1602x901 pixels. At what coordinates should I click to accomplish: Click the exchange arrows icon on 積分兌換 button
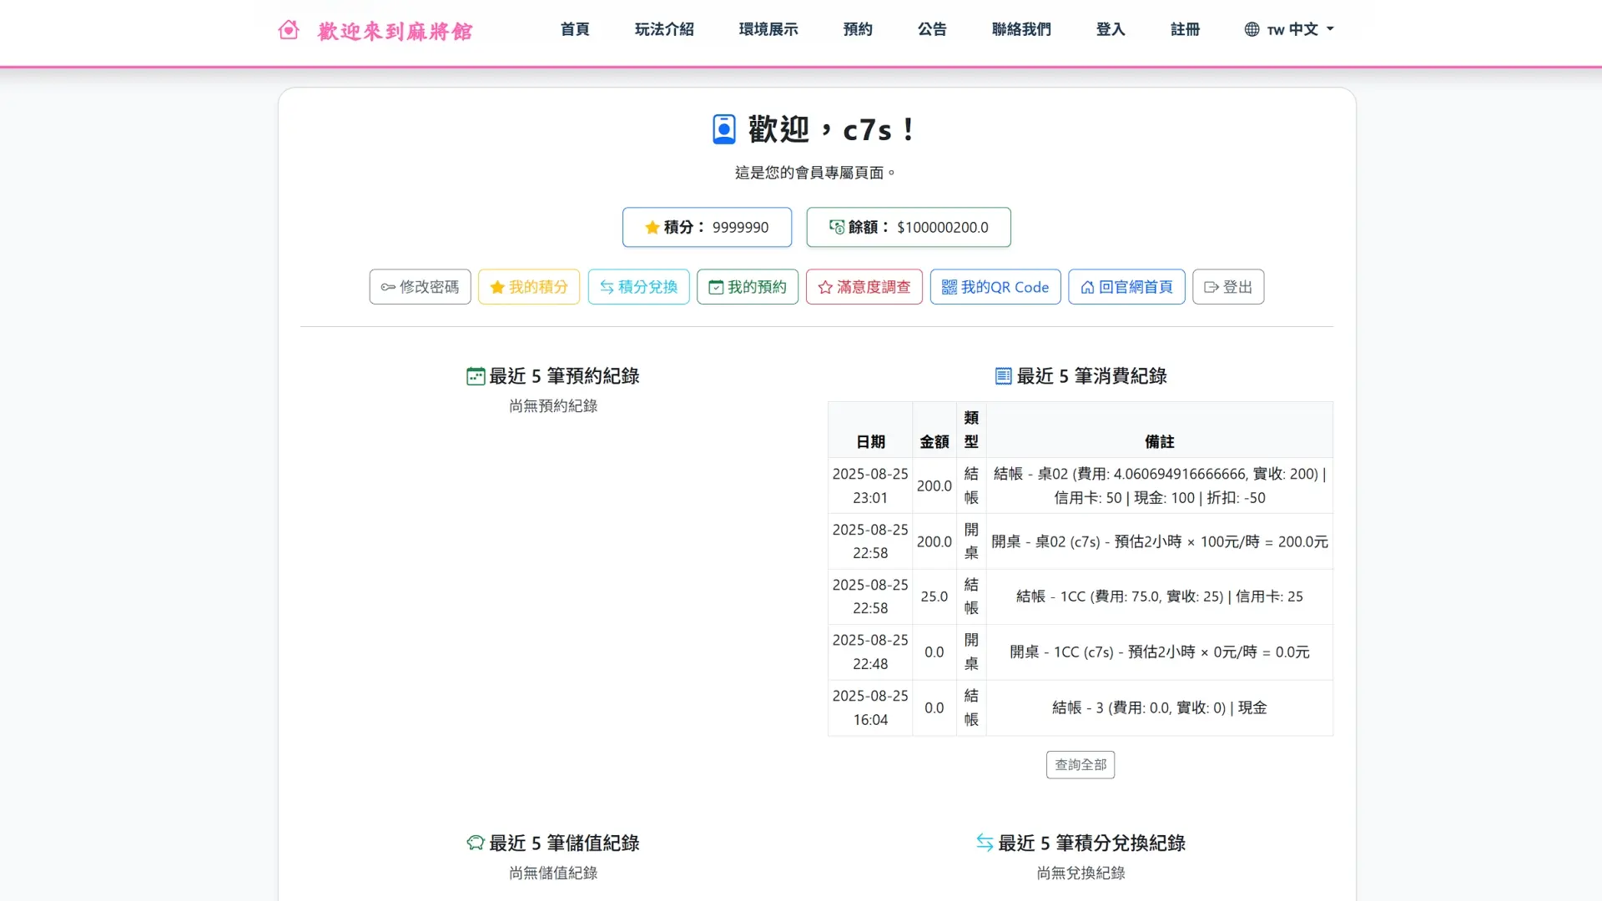click(607, 287)
